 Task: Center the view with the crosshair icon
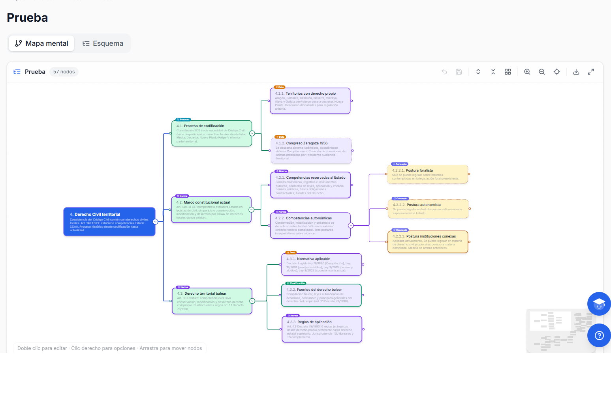point(556,72)
